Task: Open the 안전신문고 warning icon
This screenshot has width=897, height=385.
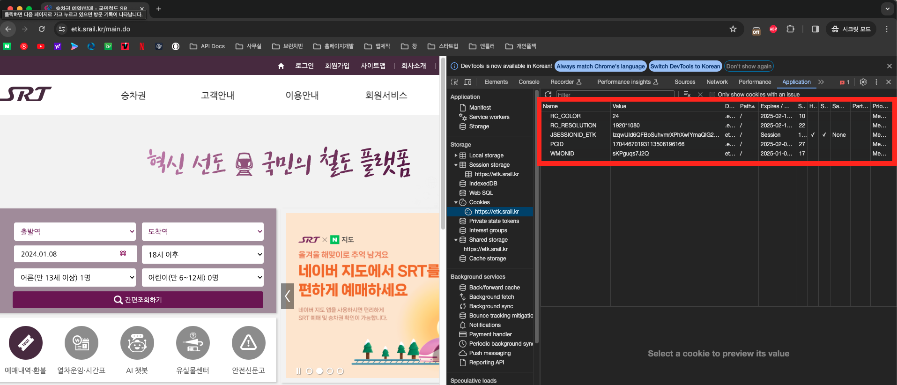Action: coord(249,343)
